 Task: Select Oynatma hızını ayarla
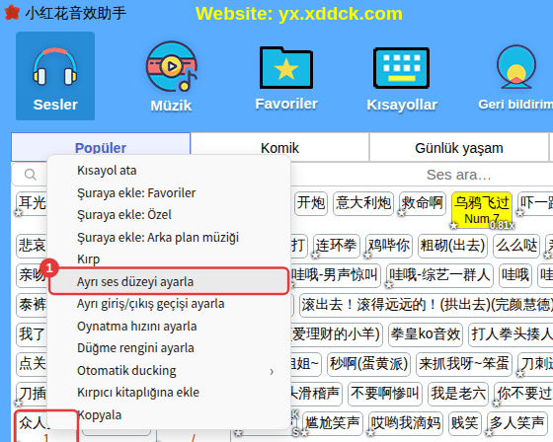point(169,326)
